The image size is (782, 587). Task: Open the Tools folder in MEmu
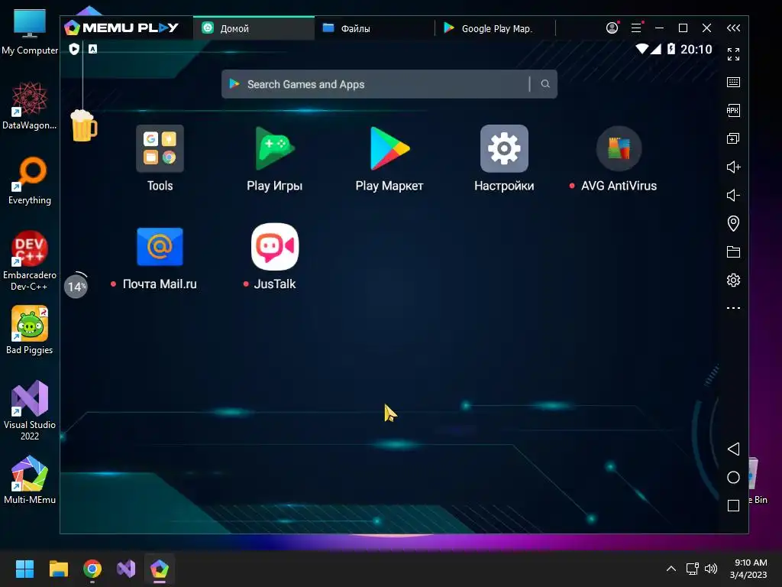click(160, 148)
